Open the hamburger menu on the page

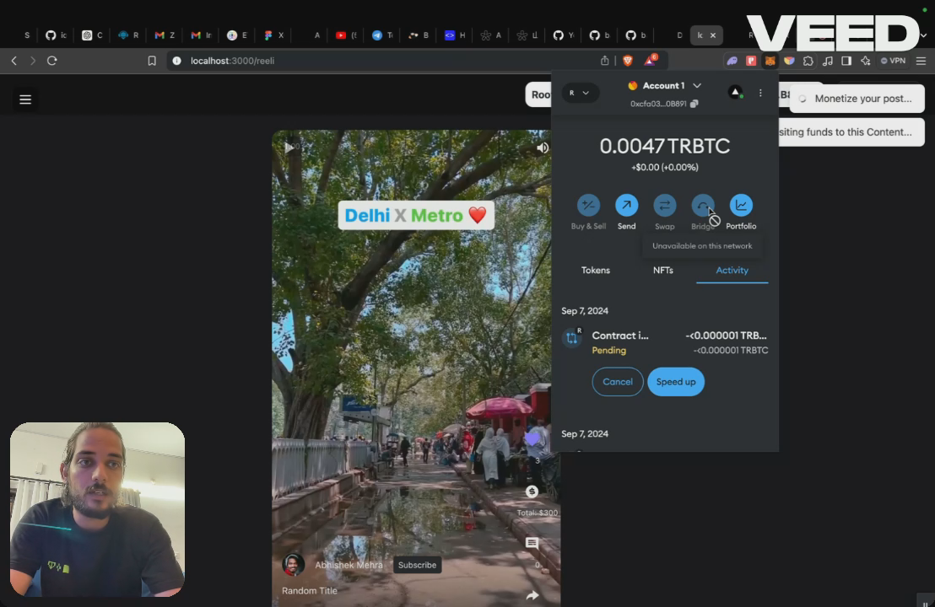pos(25,99)
